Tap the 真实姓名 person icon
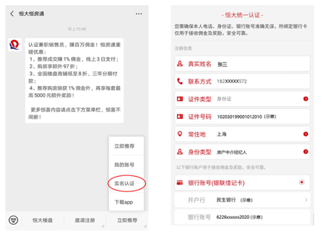 180,64
